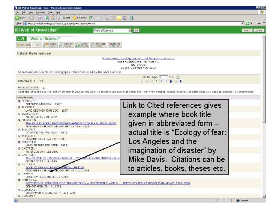The image size is (270, 203).
Task: Click the browser History clock icon
Action: click(x=91, y=18)
